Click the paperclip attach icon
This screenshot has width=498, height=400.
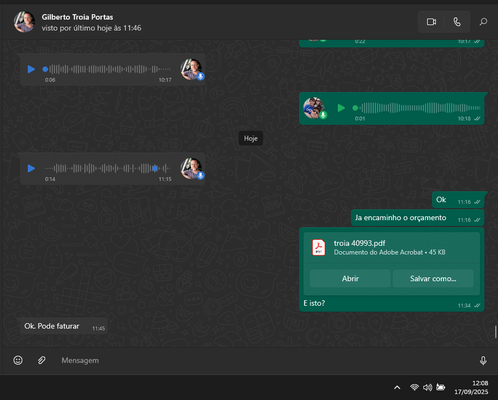point(41,360)
